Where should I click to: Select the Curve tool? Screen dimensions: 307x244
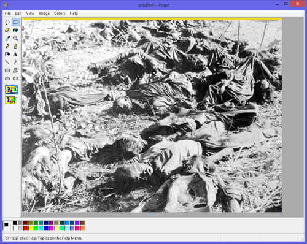pos(15,63)
